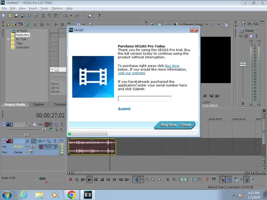
Task: Select the Media Bins folder
Action: pos(23,35)
